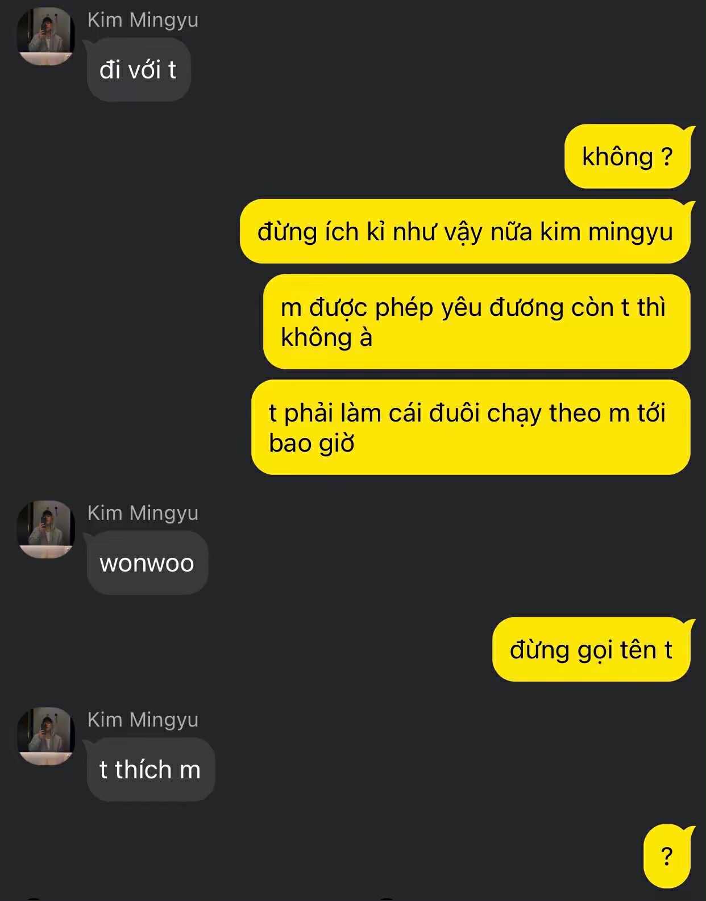Open Kim Mingyu's avatar beside 't thích m'
This screenshot has height=901, width=706.
[x=46, y=736]
